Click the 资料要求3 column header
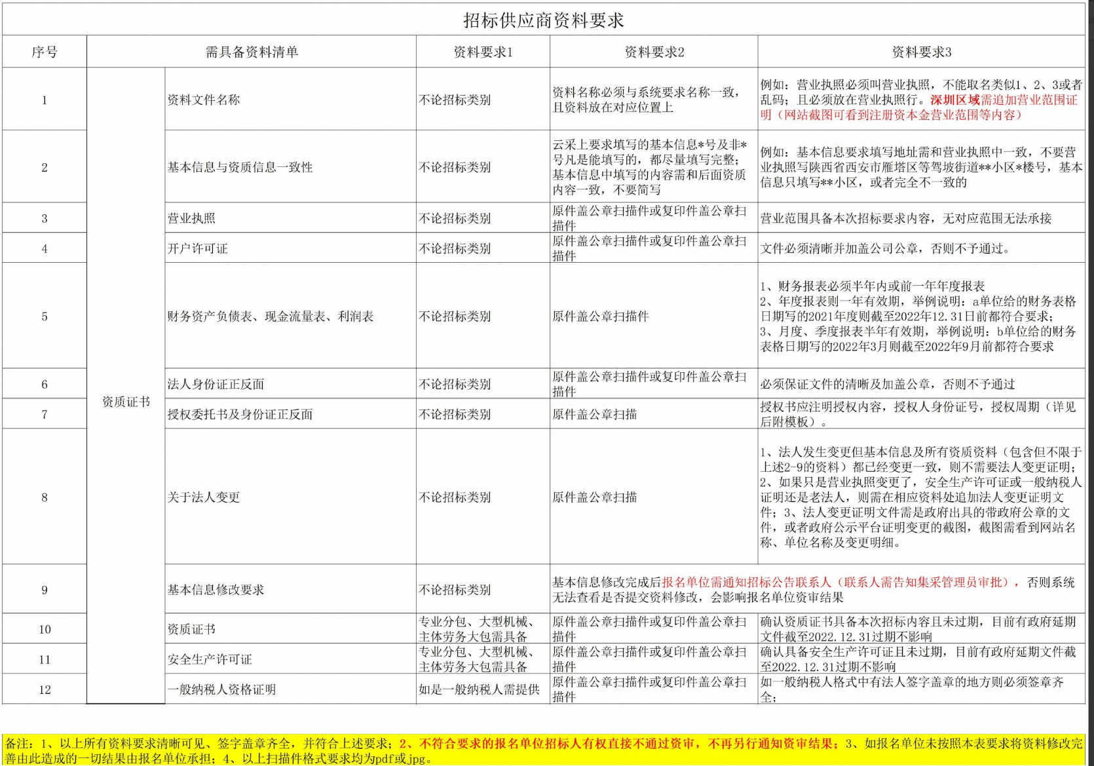This screenshot has width=1094, height=766. [x=922, y=52]
